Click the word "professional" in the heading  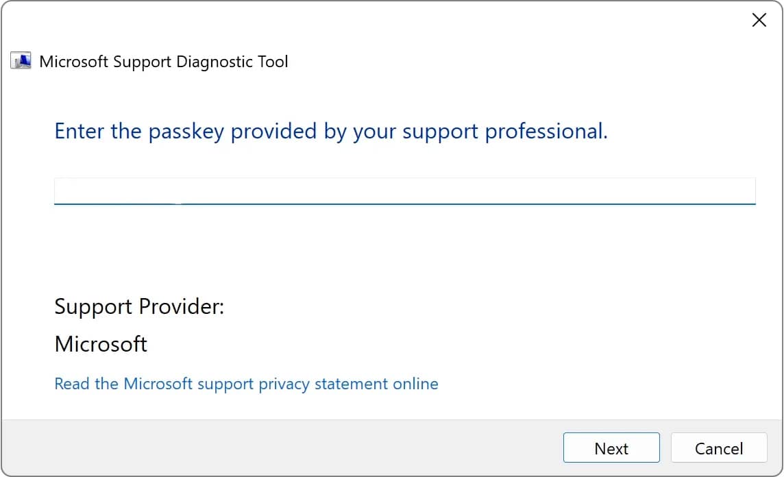[544, 131]
